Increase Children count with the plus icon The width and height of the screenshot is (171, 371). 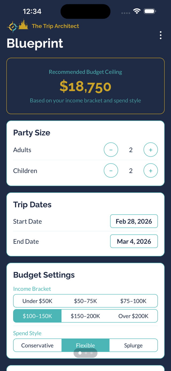tap(151, 171)
